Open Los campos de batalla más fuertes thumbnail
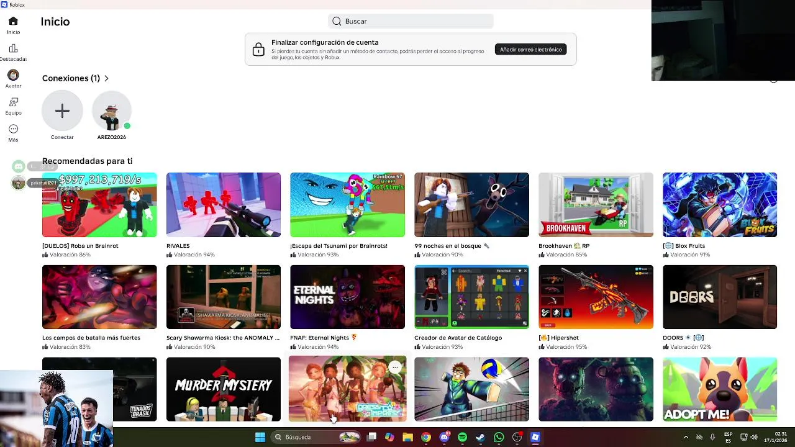The image size is (795, 447). (x=99, y=297)
